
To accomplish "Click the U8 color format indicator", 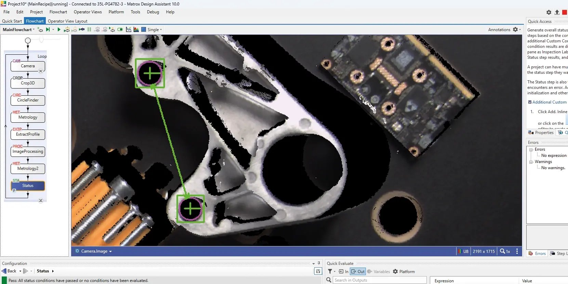I will tap(463, 251).
